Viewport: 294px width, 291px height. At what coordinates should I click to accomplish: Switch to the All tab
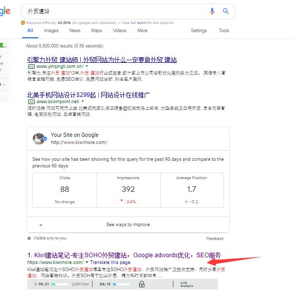coord(30,31)
